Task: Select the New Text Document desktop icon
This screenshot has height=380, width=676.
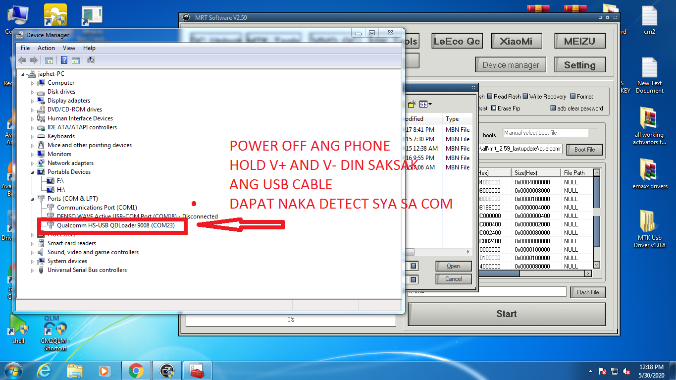Action: tap(649, 75)
